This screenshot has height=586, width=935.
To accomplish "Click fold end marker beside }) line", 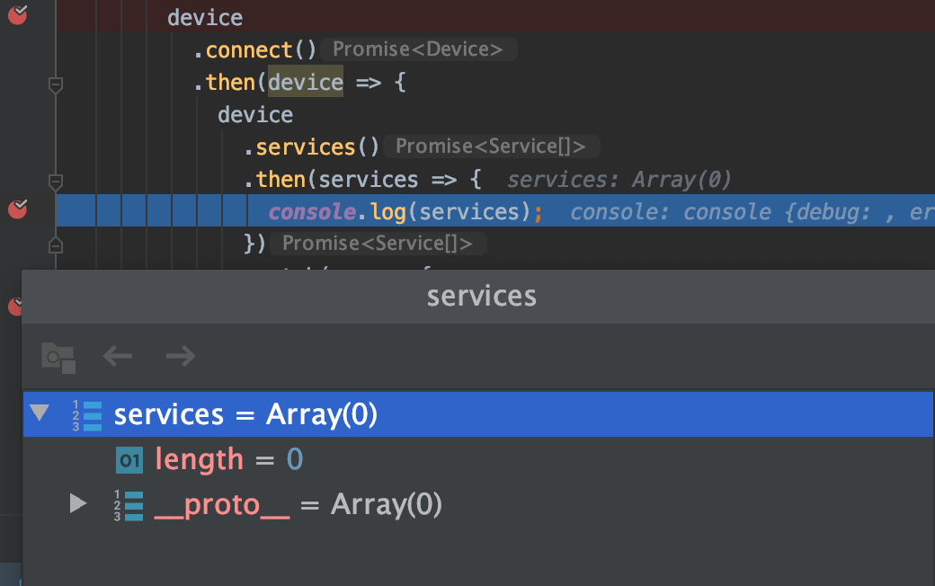I will pos(56,245).
